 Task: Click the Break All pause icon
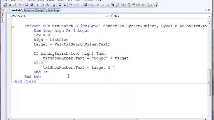[103, 5]
